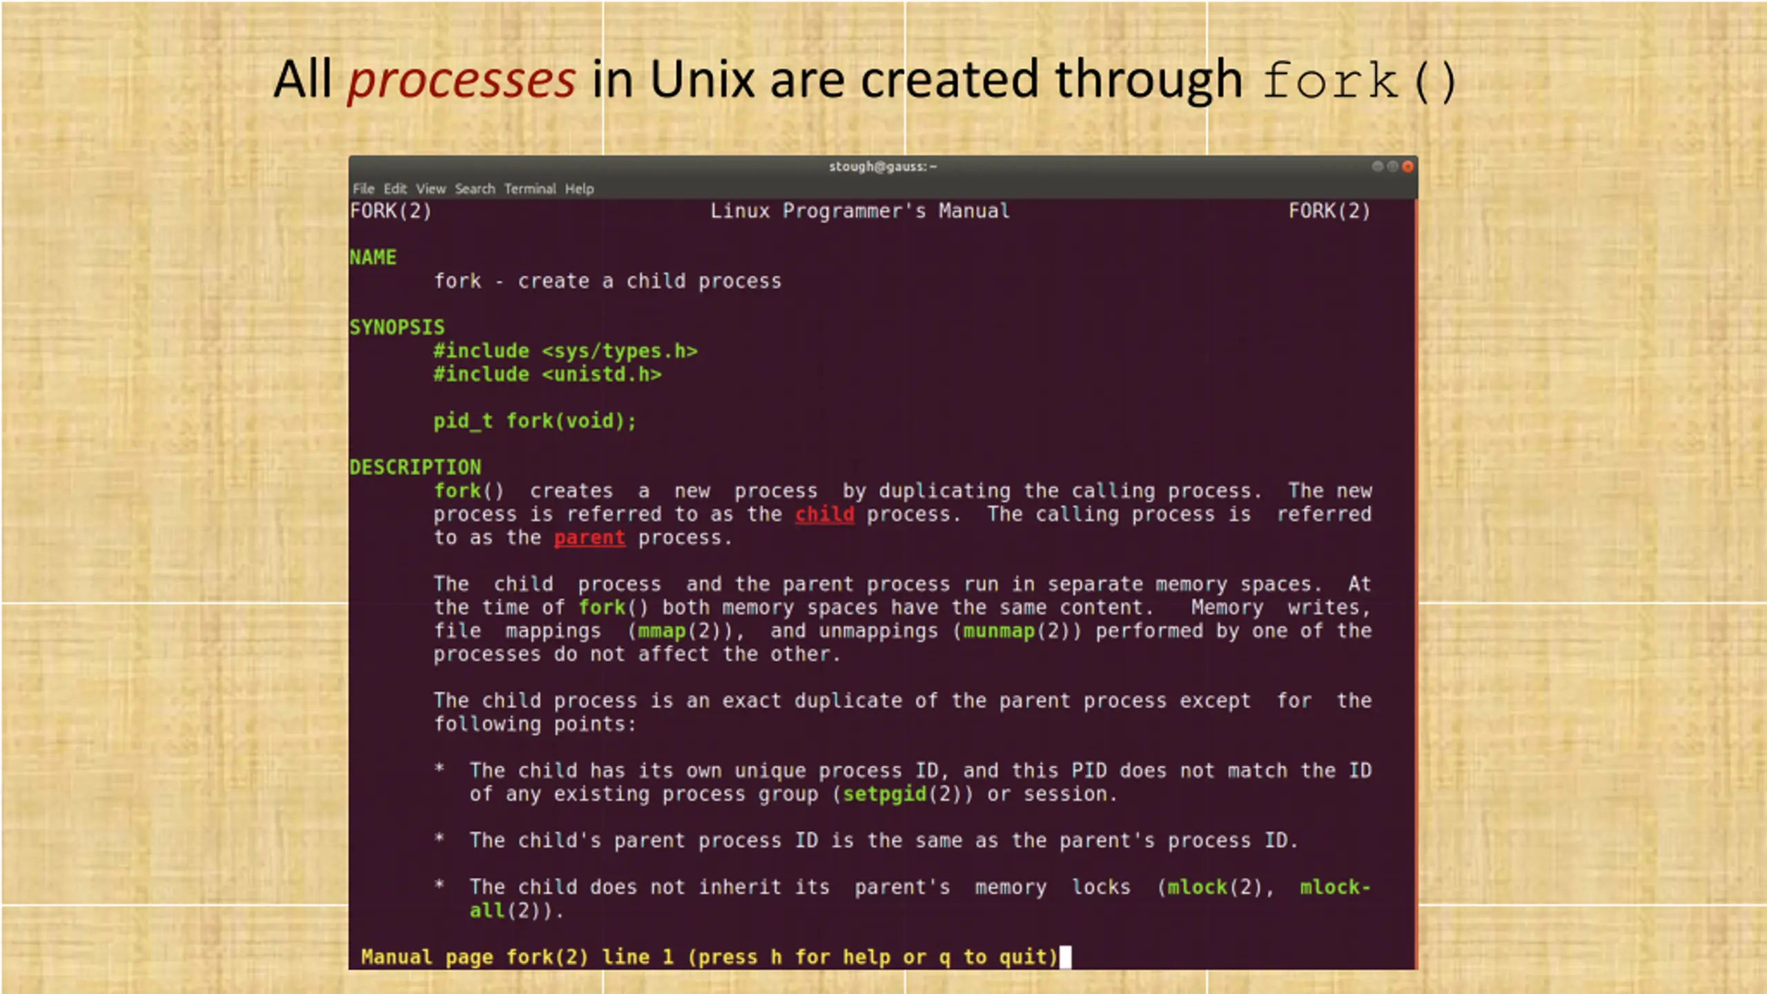The image size is (1767, 994).
Task: Close the terminal window with red button
Action: pos(1407,166)
